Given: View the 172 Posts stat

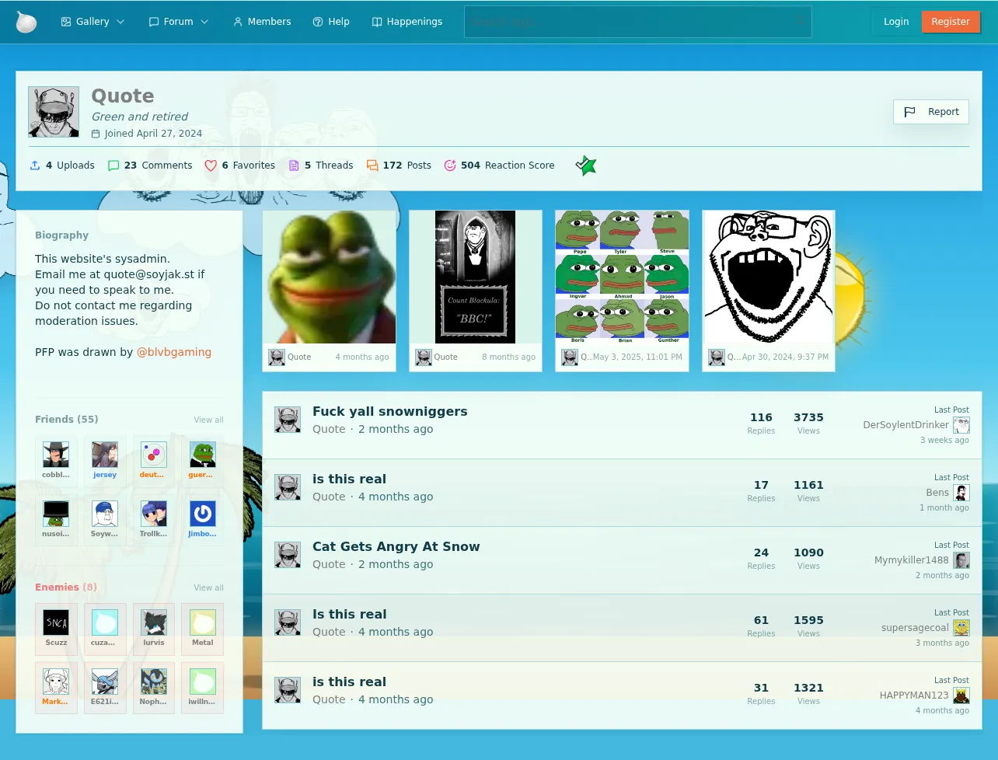Looking at the screenshot, I should tap(399, 166).
